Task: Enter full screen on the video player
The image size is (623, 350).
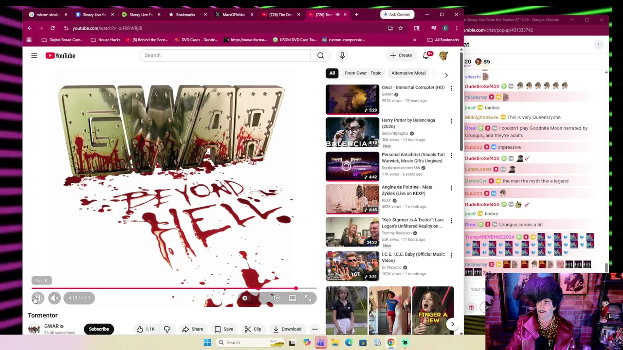Action: tap(308, 298)
